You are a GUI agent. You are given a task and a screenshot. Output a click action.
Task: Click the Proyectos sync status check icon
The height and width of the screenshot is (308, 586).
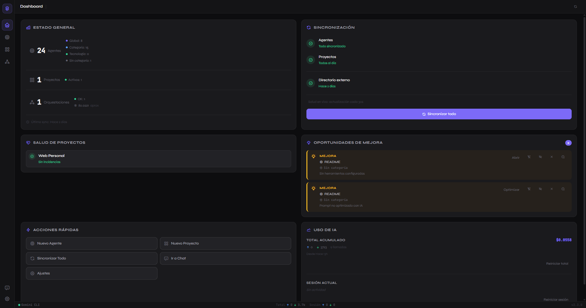pos(311,60)
